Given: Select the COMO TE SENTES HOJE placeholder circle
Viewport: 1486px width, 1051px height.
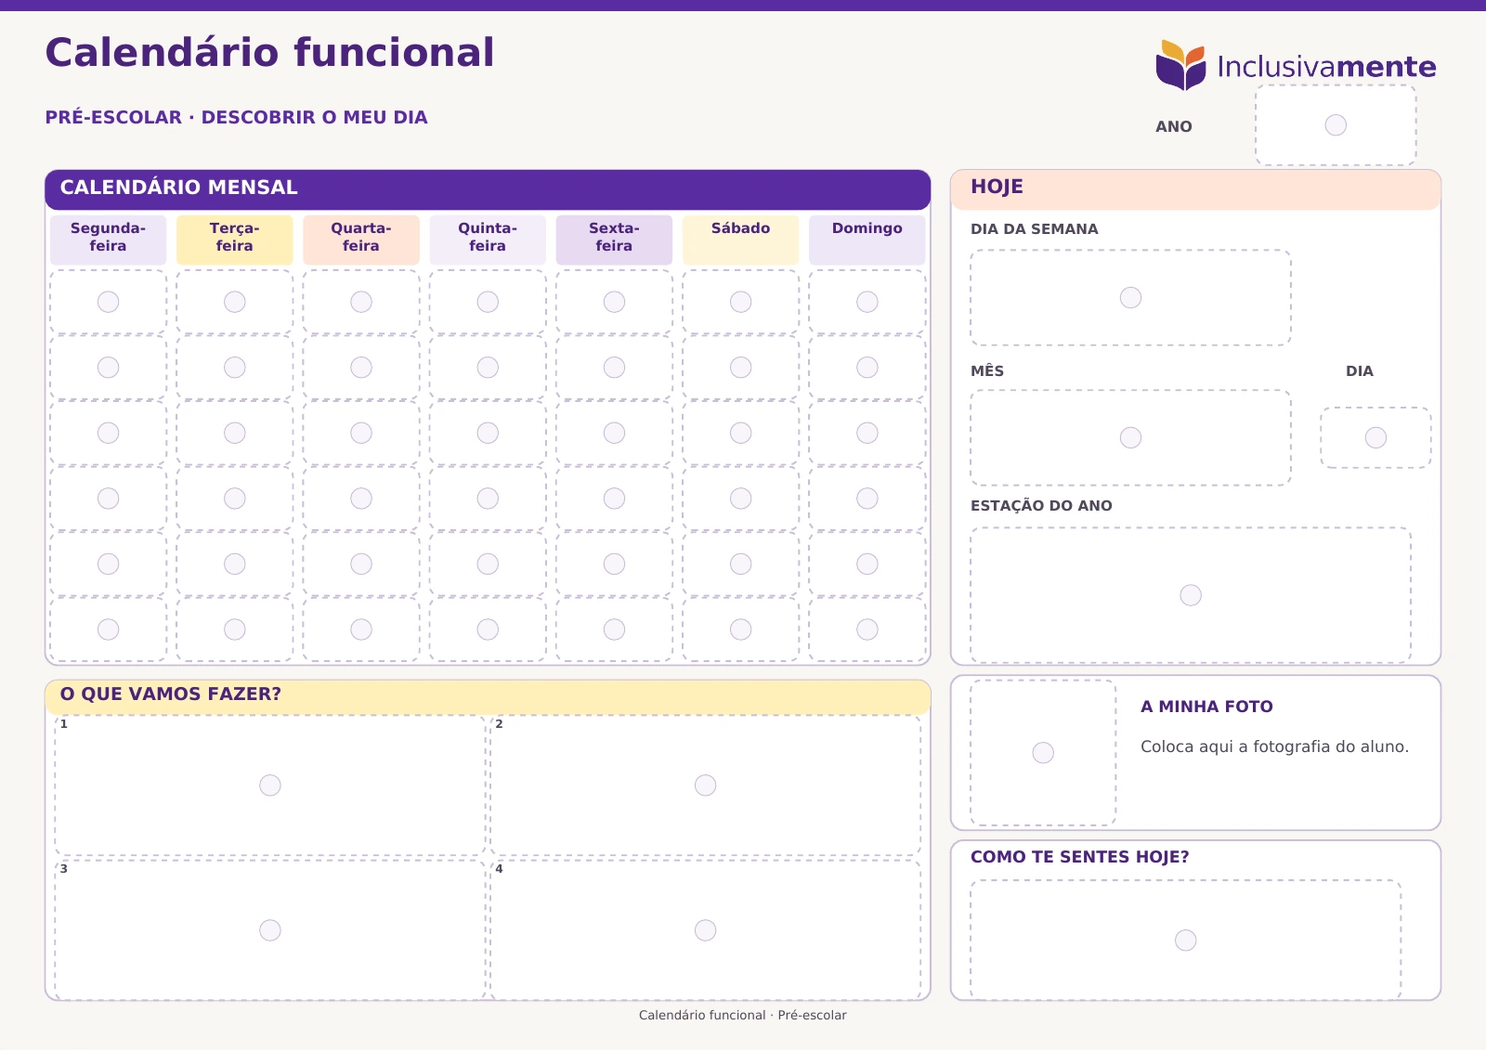Looking at the screenshot, I should coord(1186,941).
